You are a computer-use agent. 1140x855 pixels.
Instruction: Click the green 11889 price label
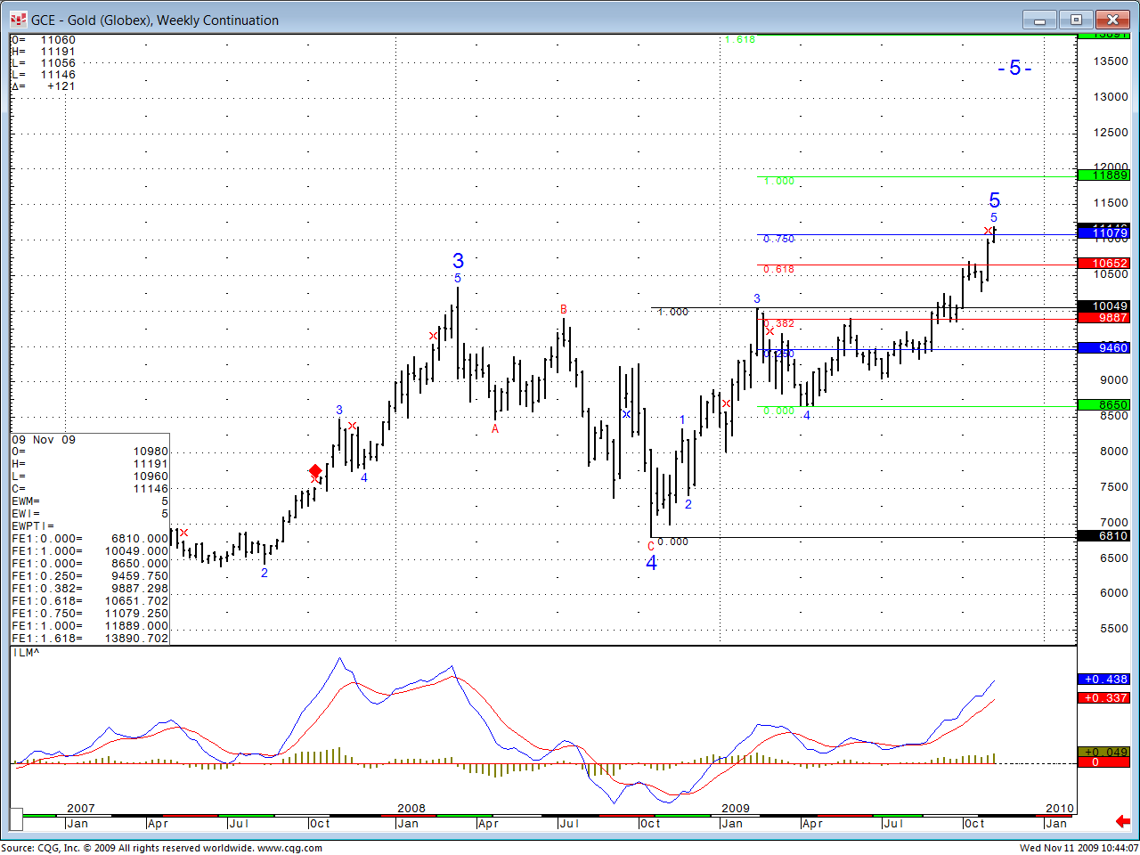tap(1103, 175)
